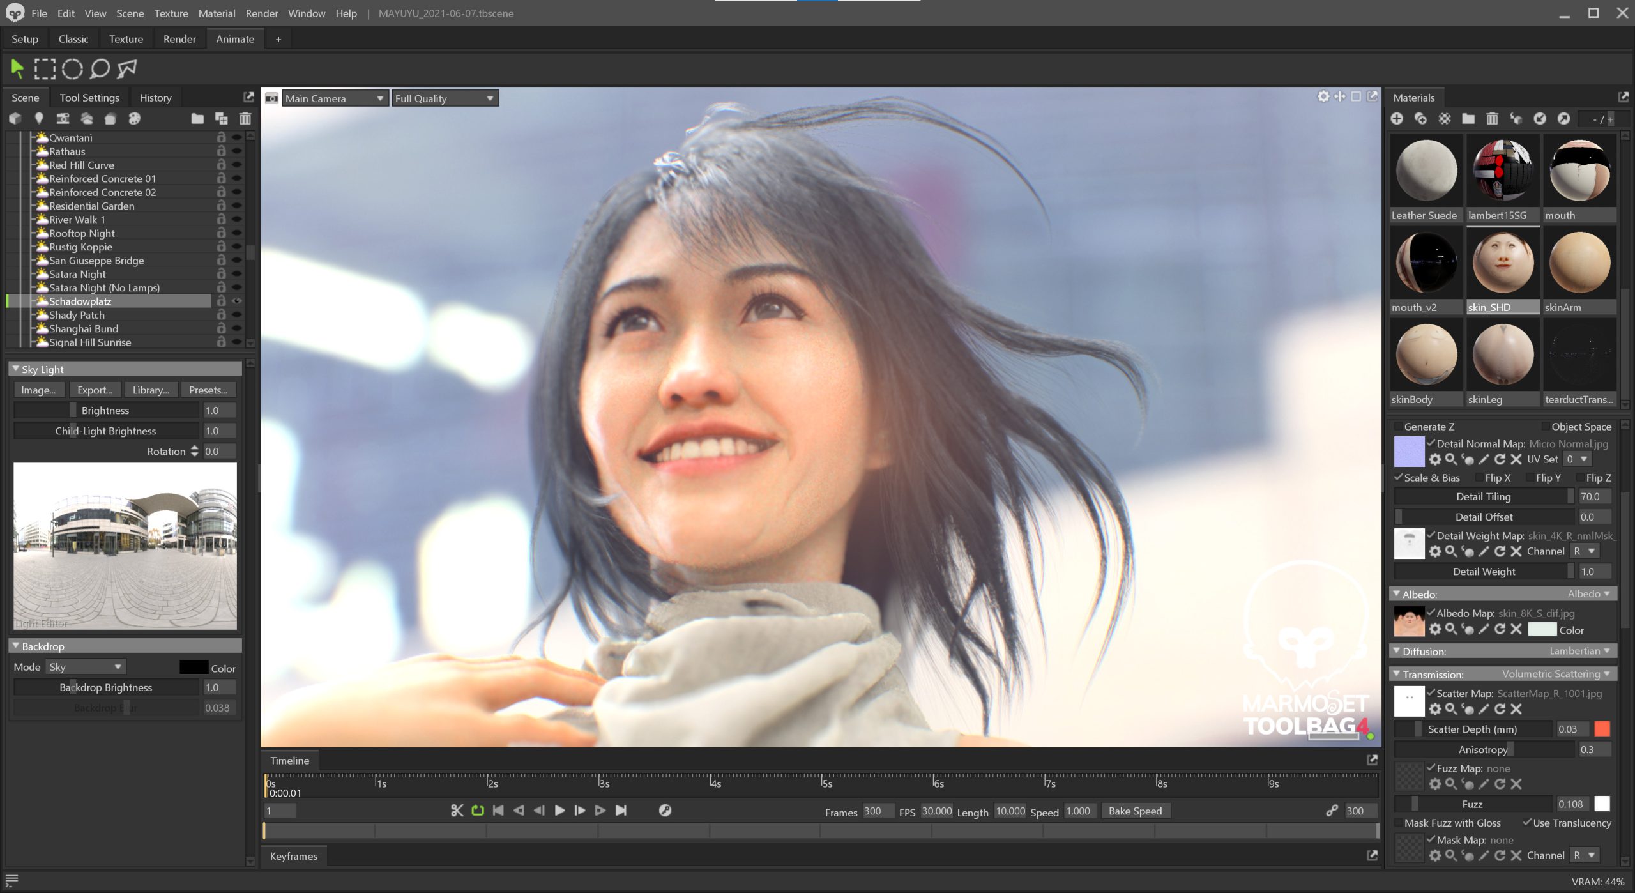The height and width of the screenshot is (893, 1635).
Task: Delete selected material with trash icon
Action: point(1492,119)
